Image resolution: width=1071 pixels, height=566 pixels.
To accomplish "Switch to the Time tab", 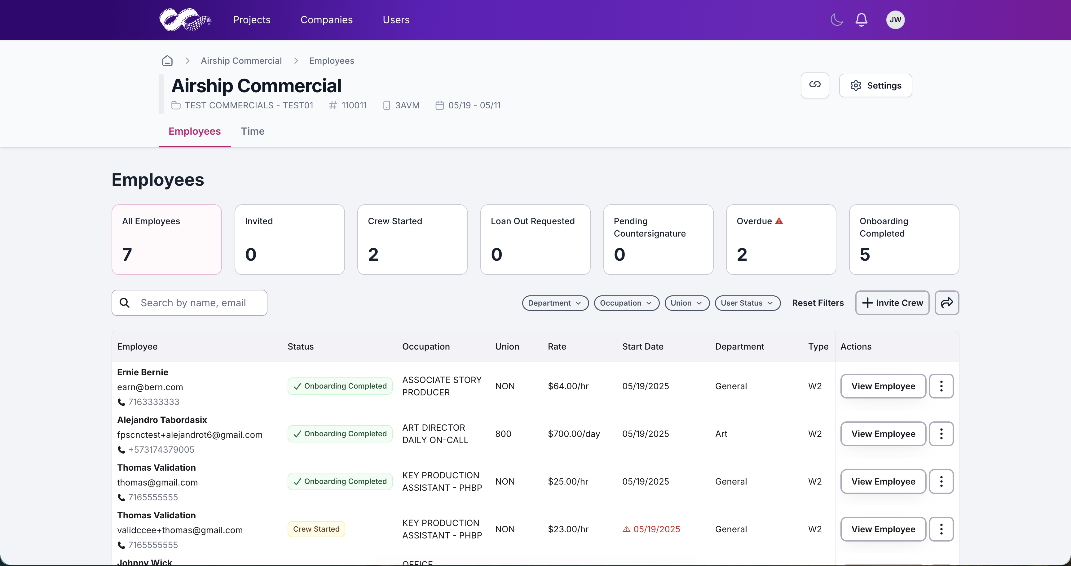I will 253,131.
